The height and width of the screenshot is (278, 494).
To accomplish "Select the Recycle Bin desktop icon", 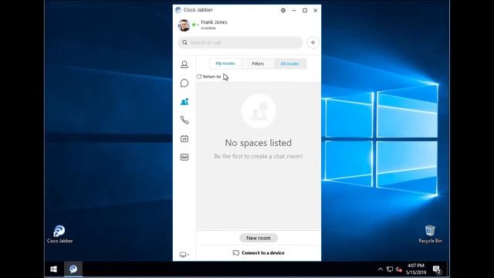I will click(430, 234).
